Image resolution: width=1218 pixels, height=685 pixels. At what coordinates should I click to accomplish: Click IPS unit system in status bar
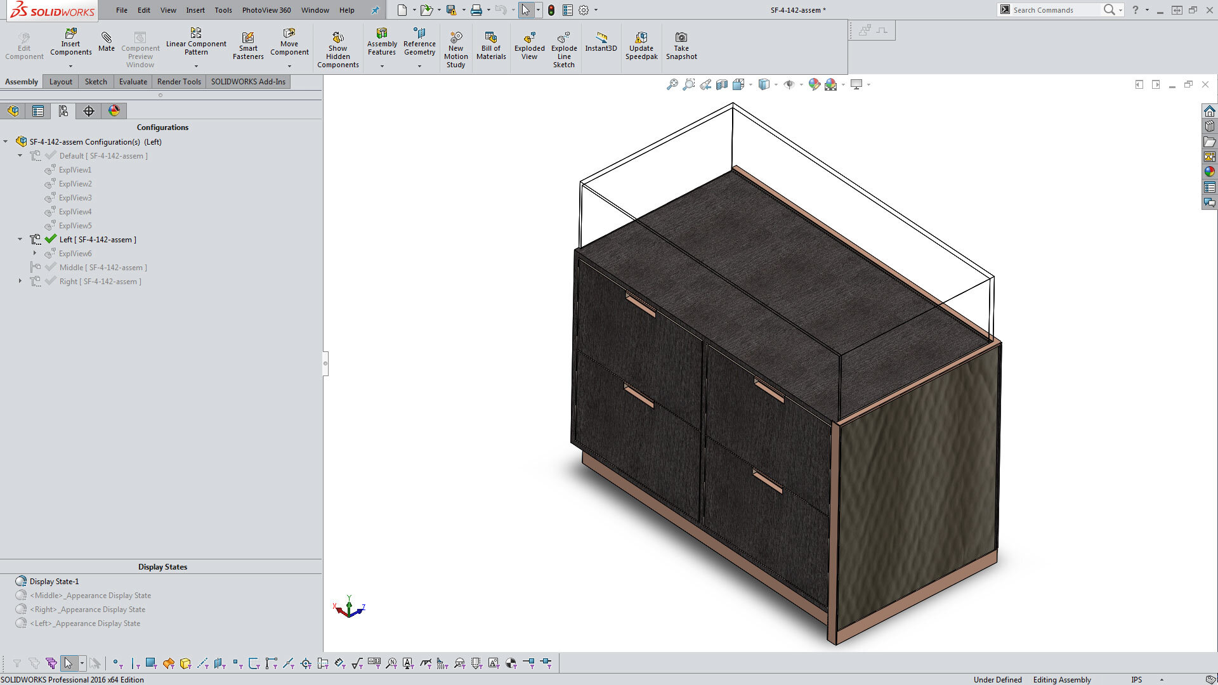click(x=1136, y=680)
